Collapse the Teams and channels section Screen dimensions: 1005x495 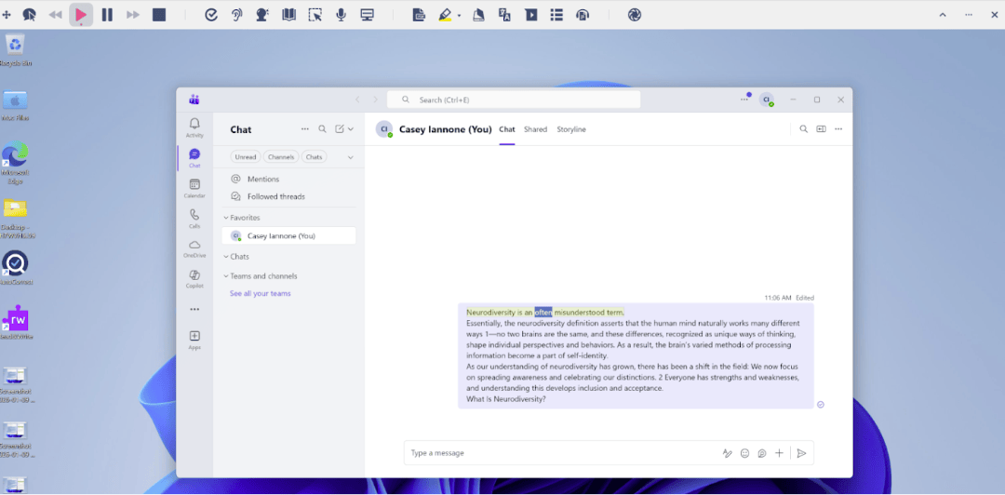(261, 275)
